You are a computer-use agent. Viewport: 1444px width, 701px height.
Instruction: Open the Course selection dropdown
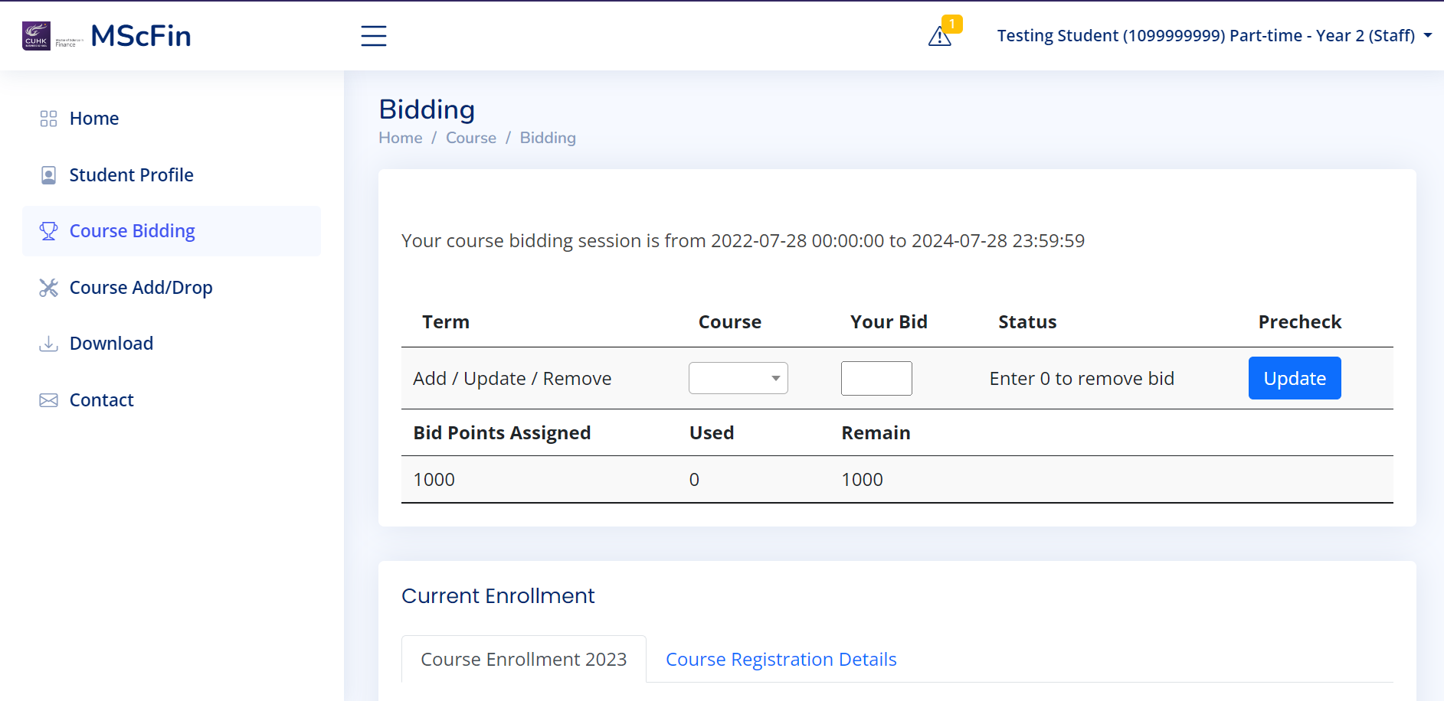point(738,378)
